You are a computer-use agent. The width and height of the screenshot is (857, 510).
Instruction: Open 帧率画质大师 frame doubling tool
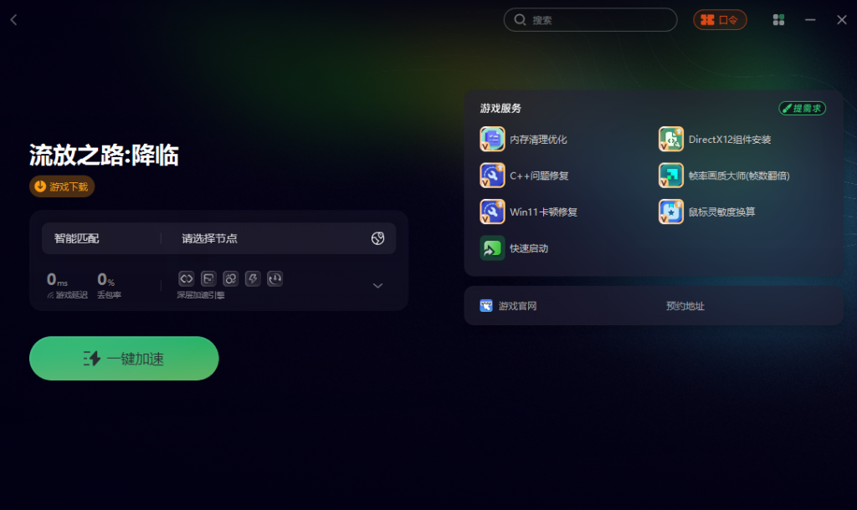coord(670,176)
